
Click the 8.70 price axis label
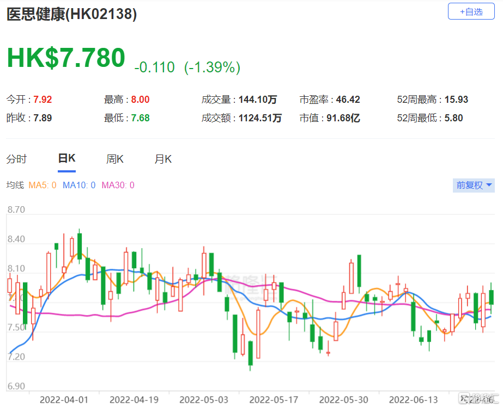(16, 209)
